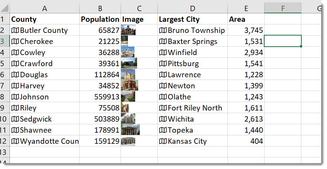This screenshot has height=169, width=327.
Task: Select area cell 3,745
Action: point(246,30)
